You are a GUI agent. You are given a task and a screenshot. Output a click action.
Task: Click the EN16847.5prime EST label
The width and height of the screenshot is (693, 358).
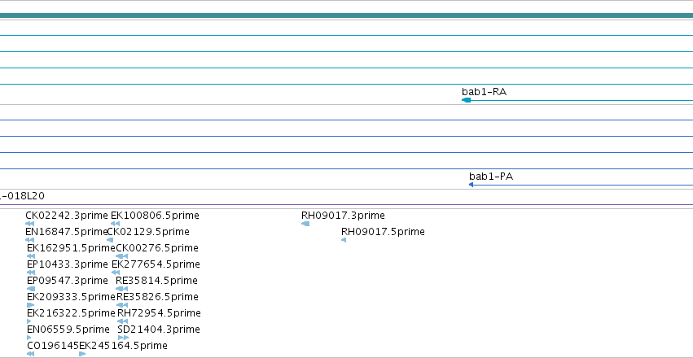[x=67, y=232]
